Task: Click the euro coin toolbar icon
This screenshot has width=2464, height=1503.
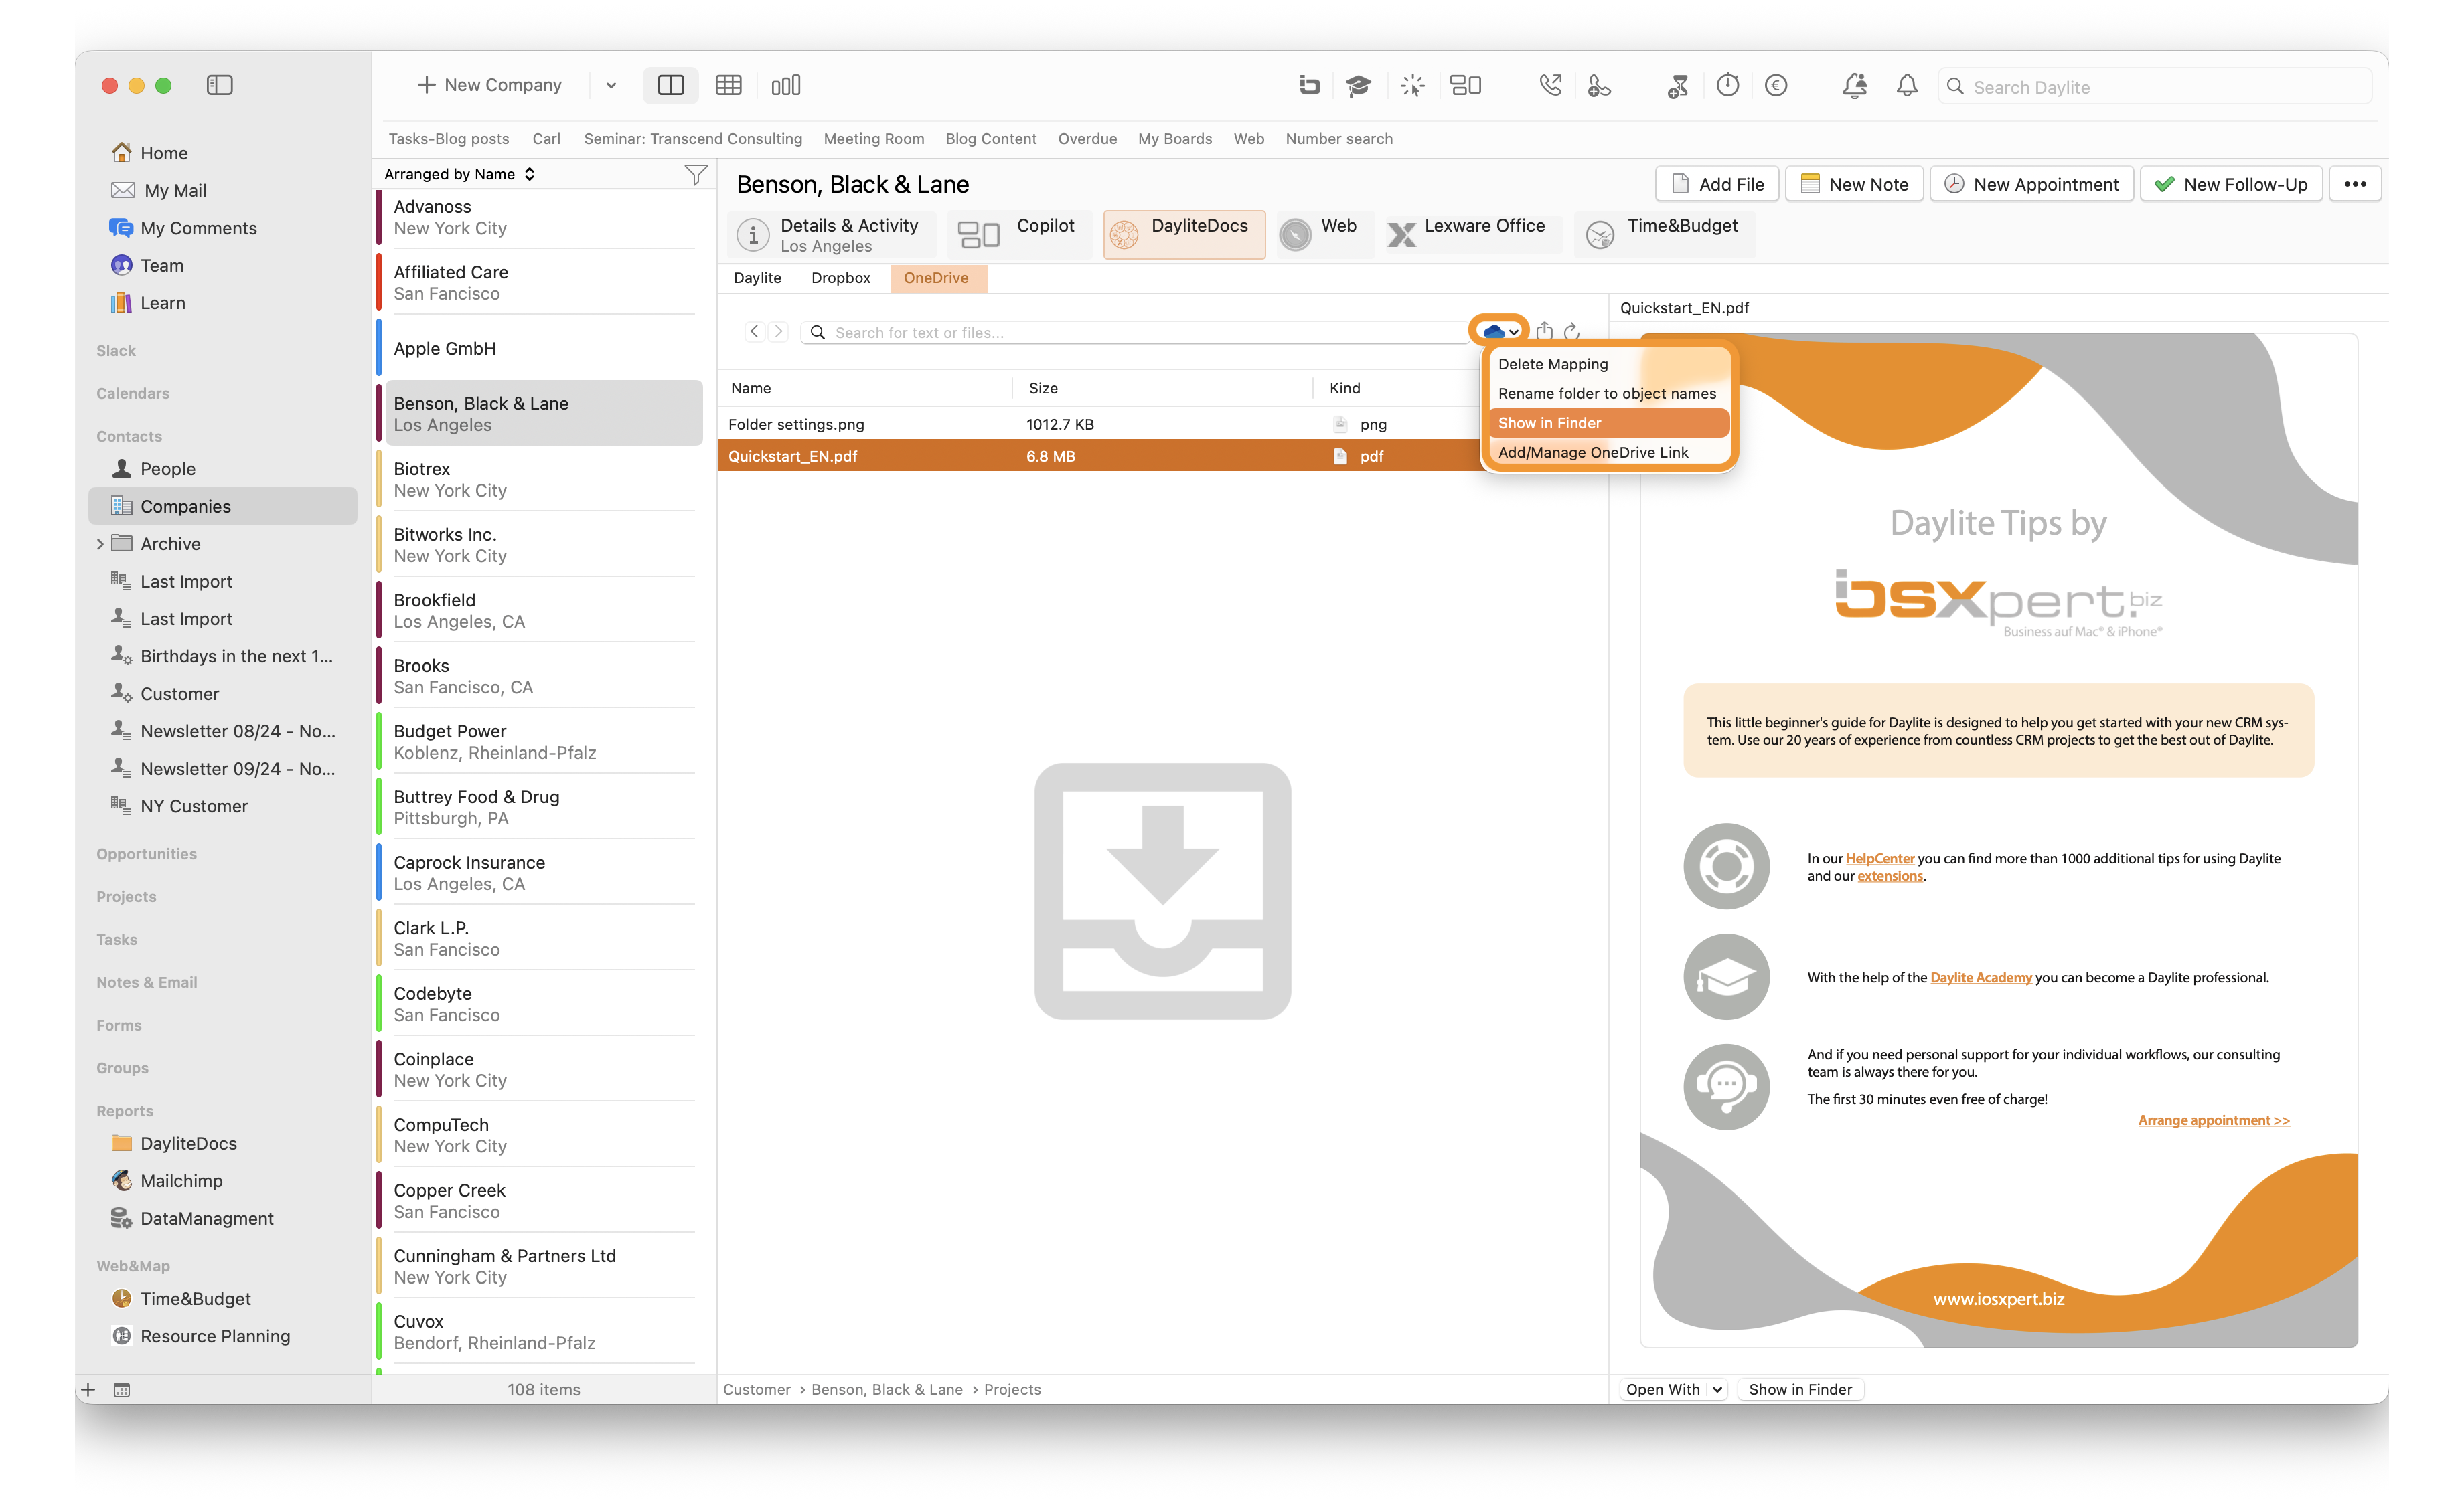Action: click(1776, 85)
